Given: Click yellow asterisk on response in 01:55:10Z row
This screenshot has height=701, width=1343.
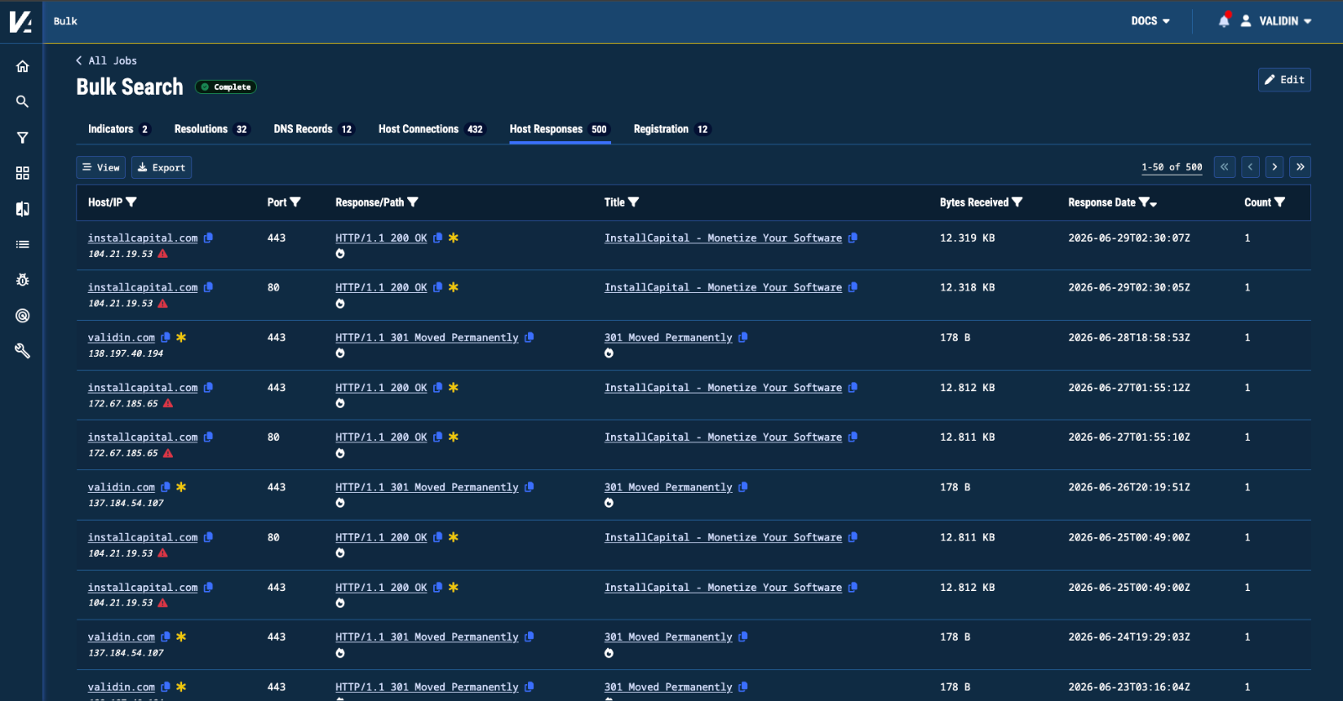Looking at the screenshot, I should 453,437.
